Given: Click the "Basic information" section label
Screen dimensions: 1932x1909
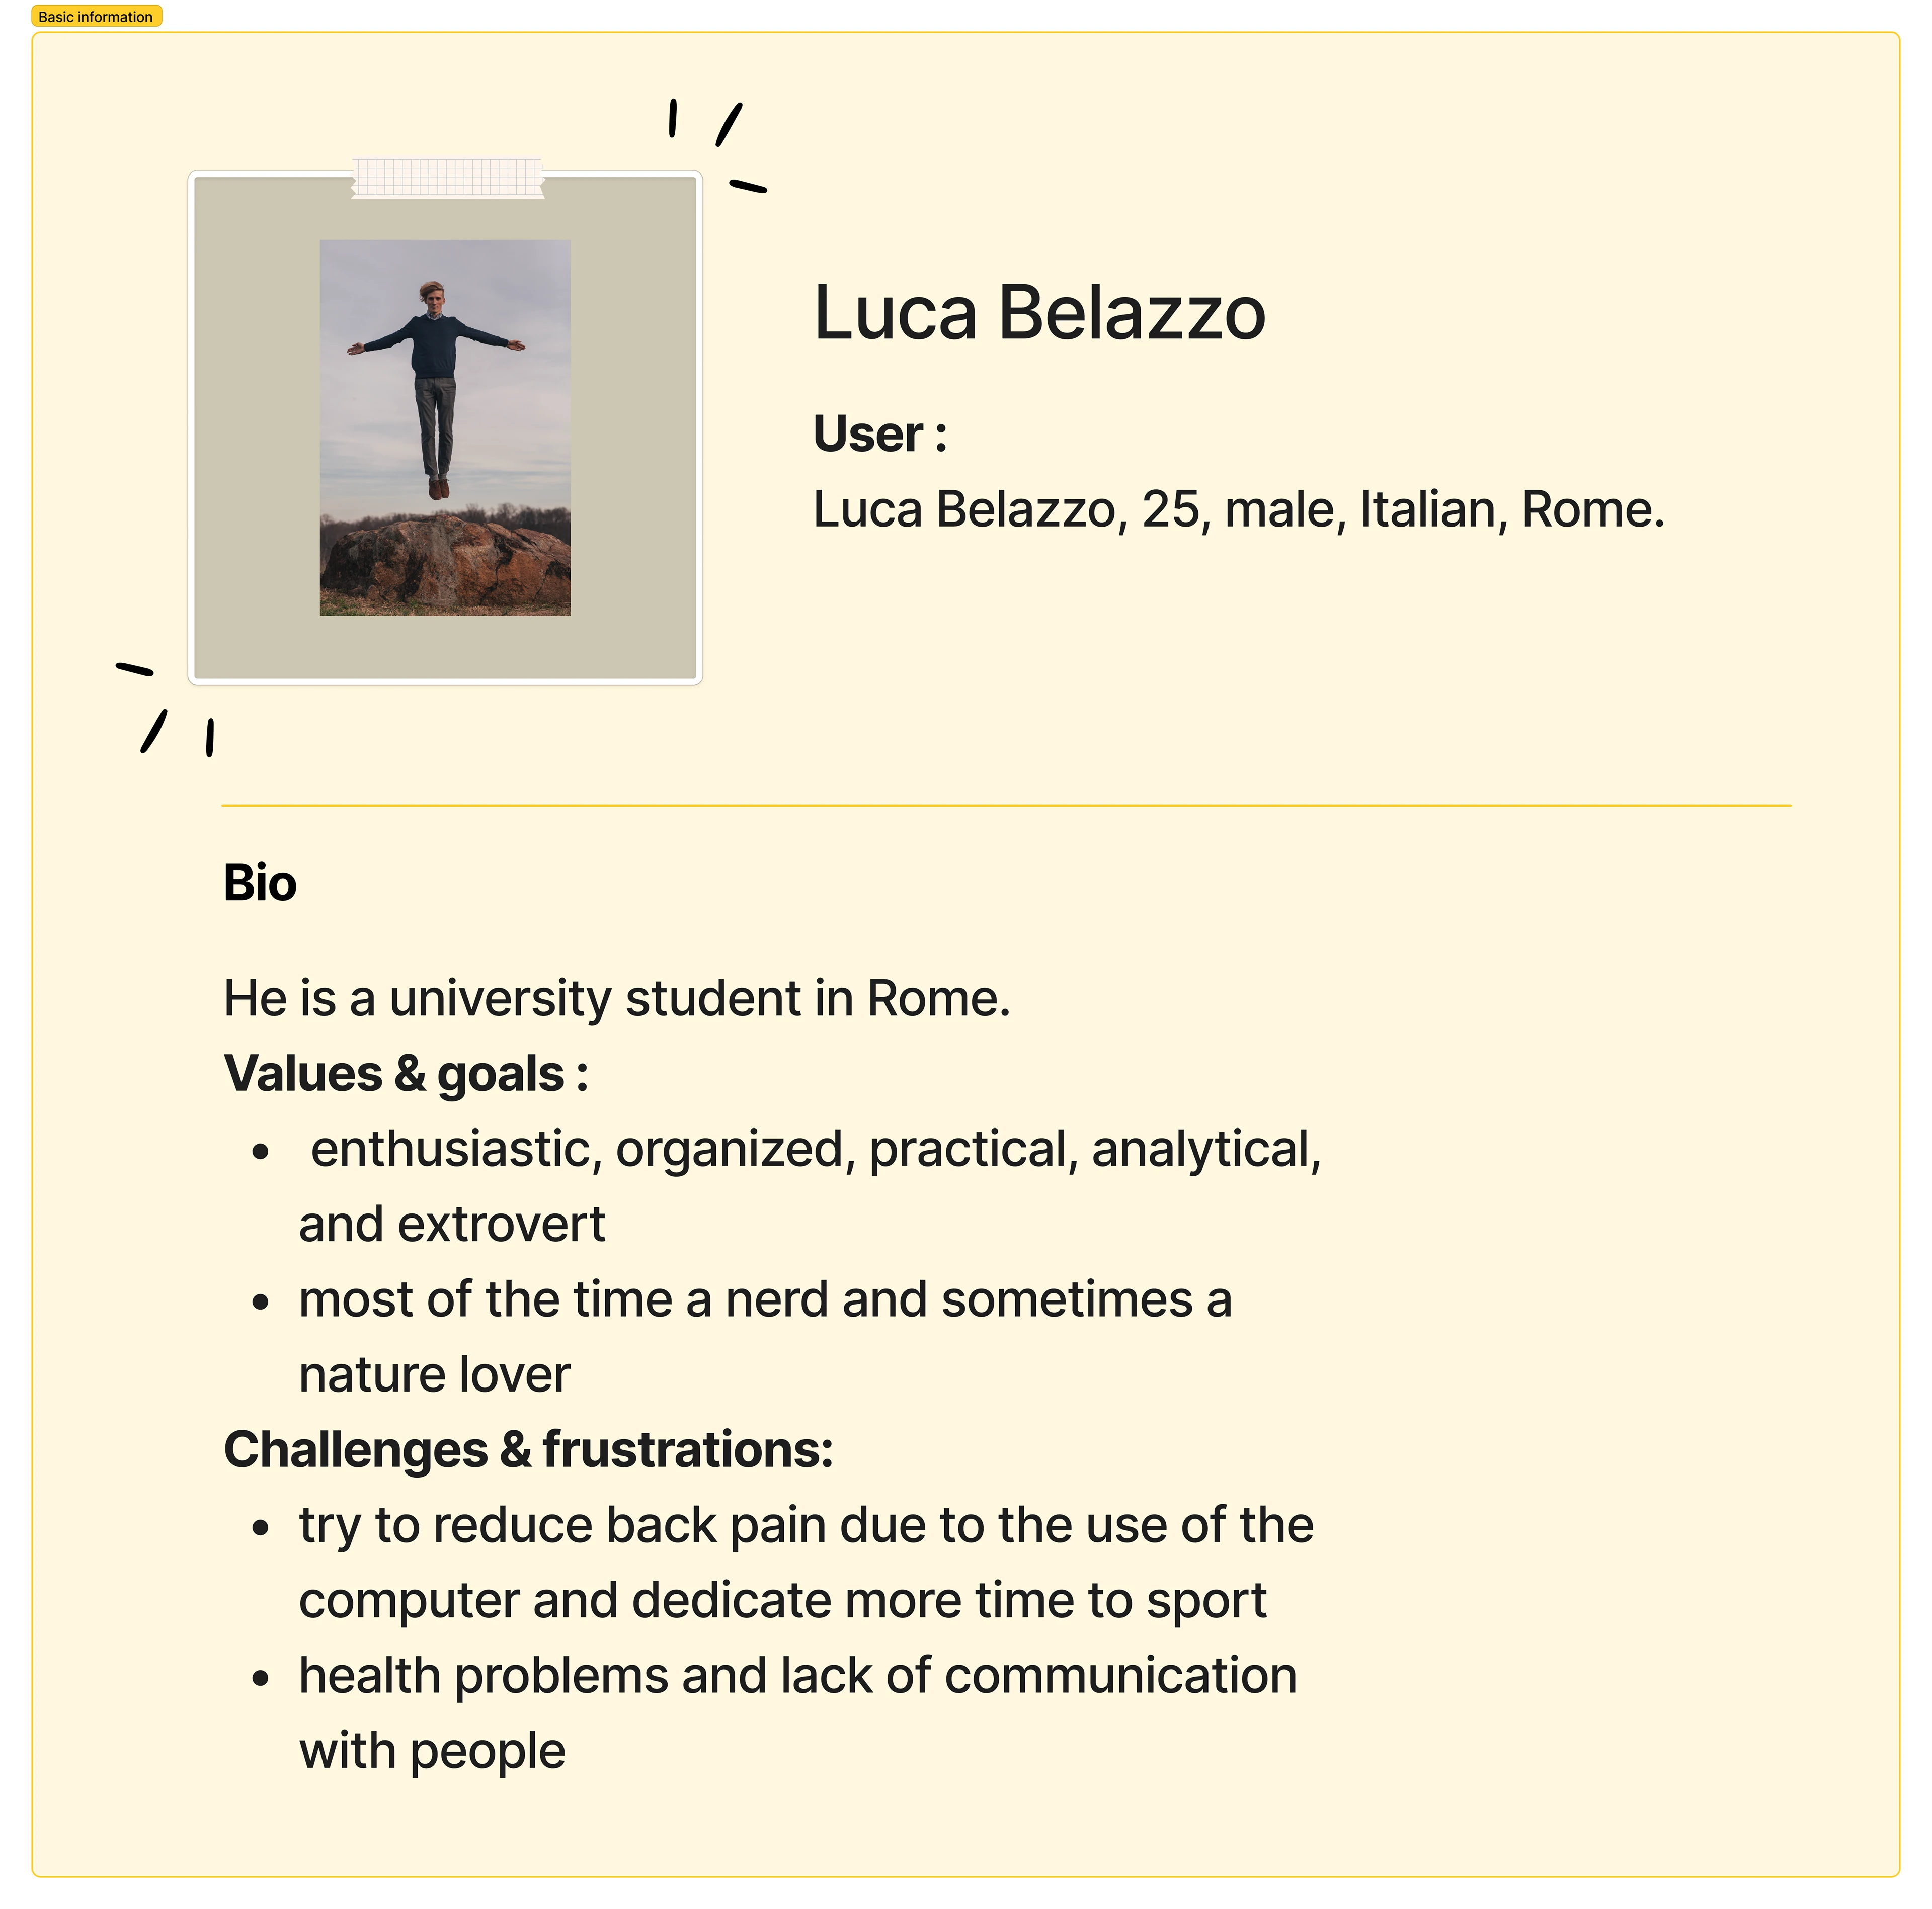Looking at the screenshot, I should [x=96, y=17].
